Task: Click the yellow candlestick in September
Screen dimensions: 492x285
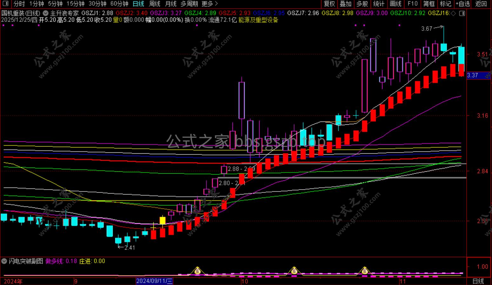Action: pos(162,221)
